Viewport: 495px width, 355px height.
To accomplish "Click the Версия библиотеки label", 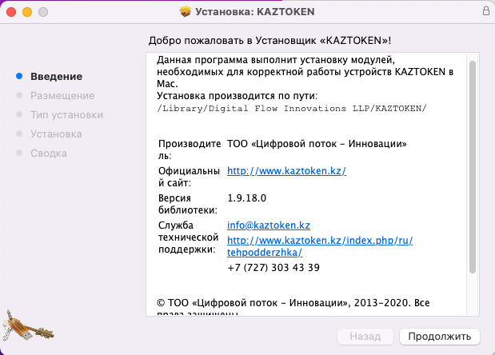I will (188, 204).
